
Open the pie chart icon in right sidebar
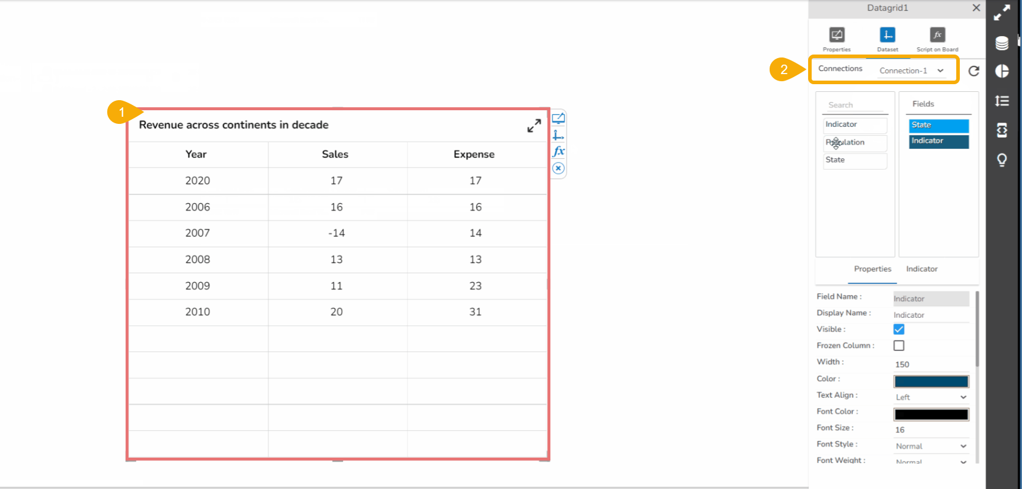tap(1002, 71)
